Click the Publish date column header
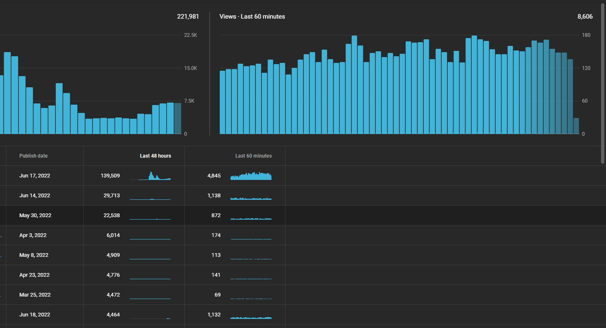This screenshot has width=606, height=328. pos(33,156)
